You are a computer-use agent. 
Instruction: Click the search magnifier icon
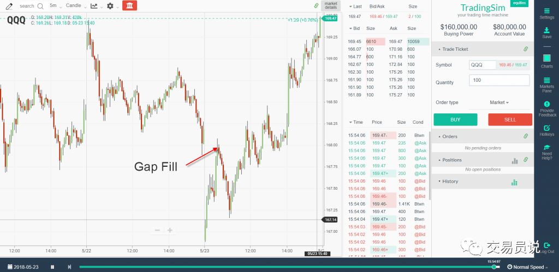pos(40,6)
